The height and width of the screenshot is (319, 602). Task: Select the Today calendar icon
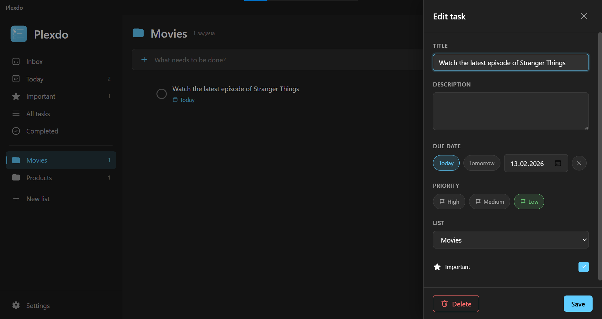[x=16, y=79]
